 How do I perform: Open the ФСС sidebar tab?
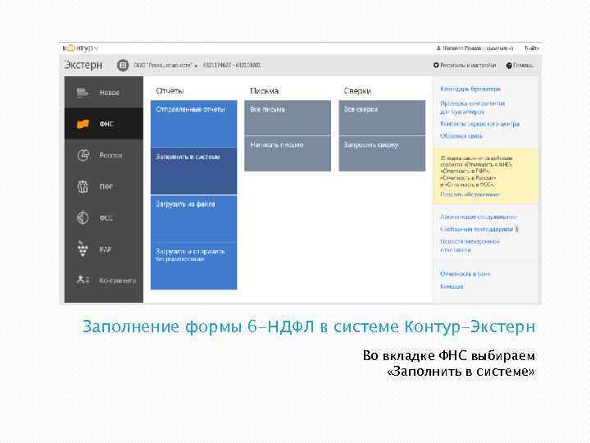tap(104, 217)
